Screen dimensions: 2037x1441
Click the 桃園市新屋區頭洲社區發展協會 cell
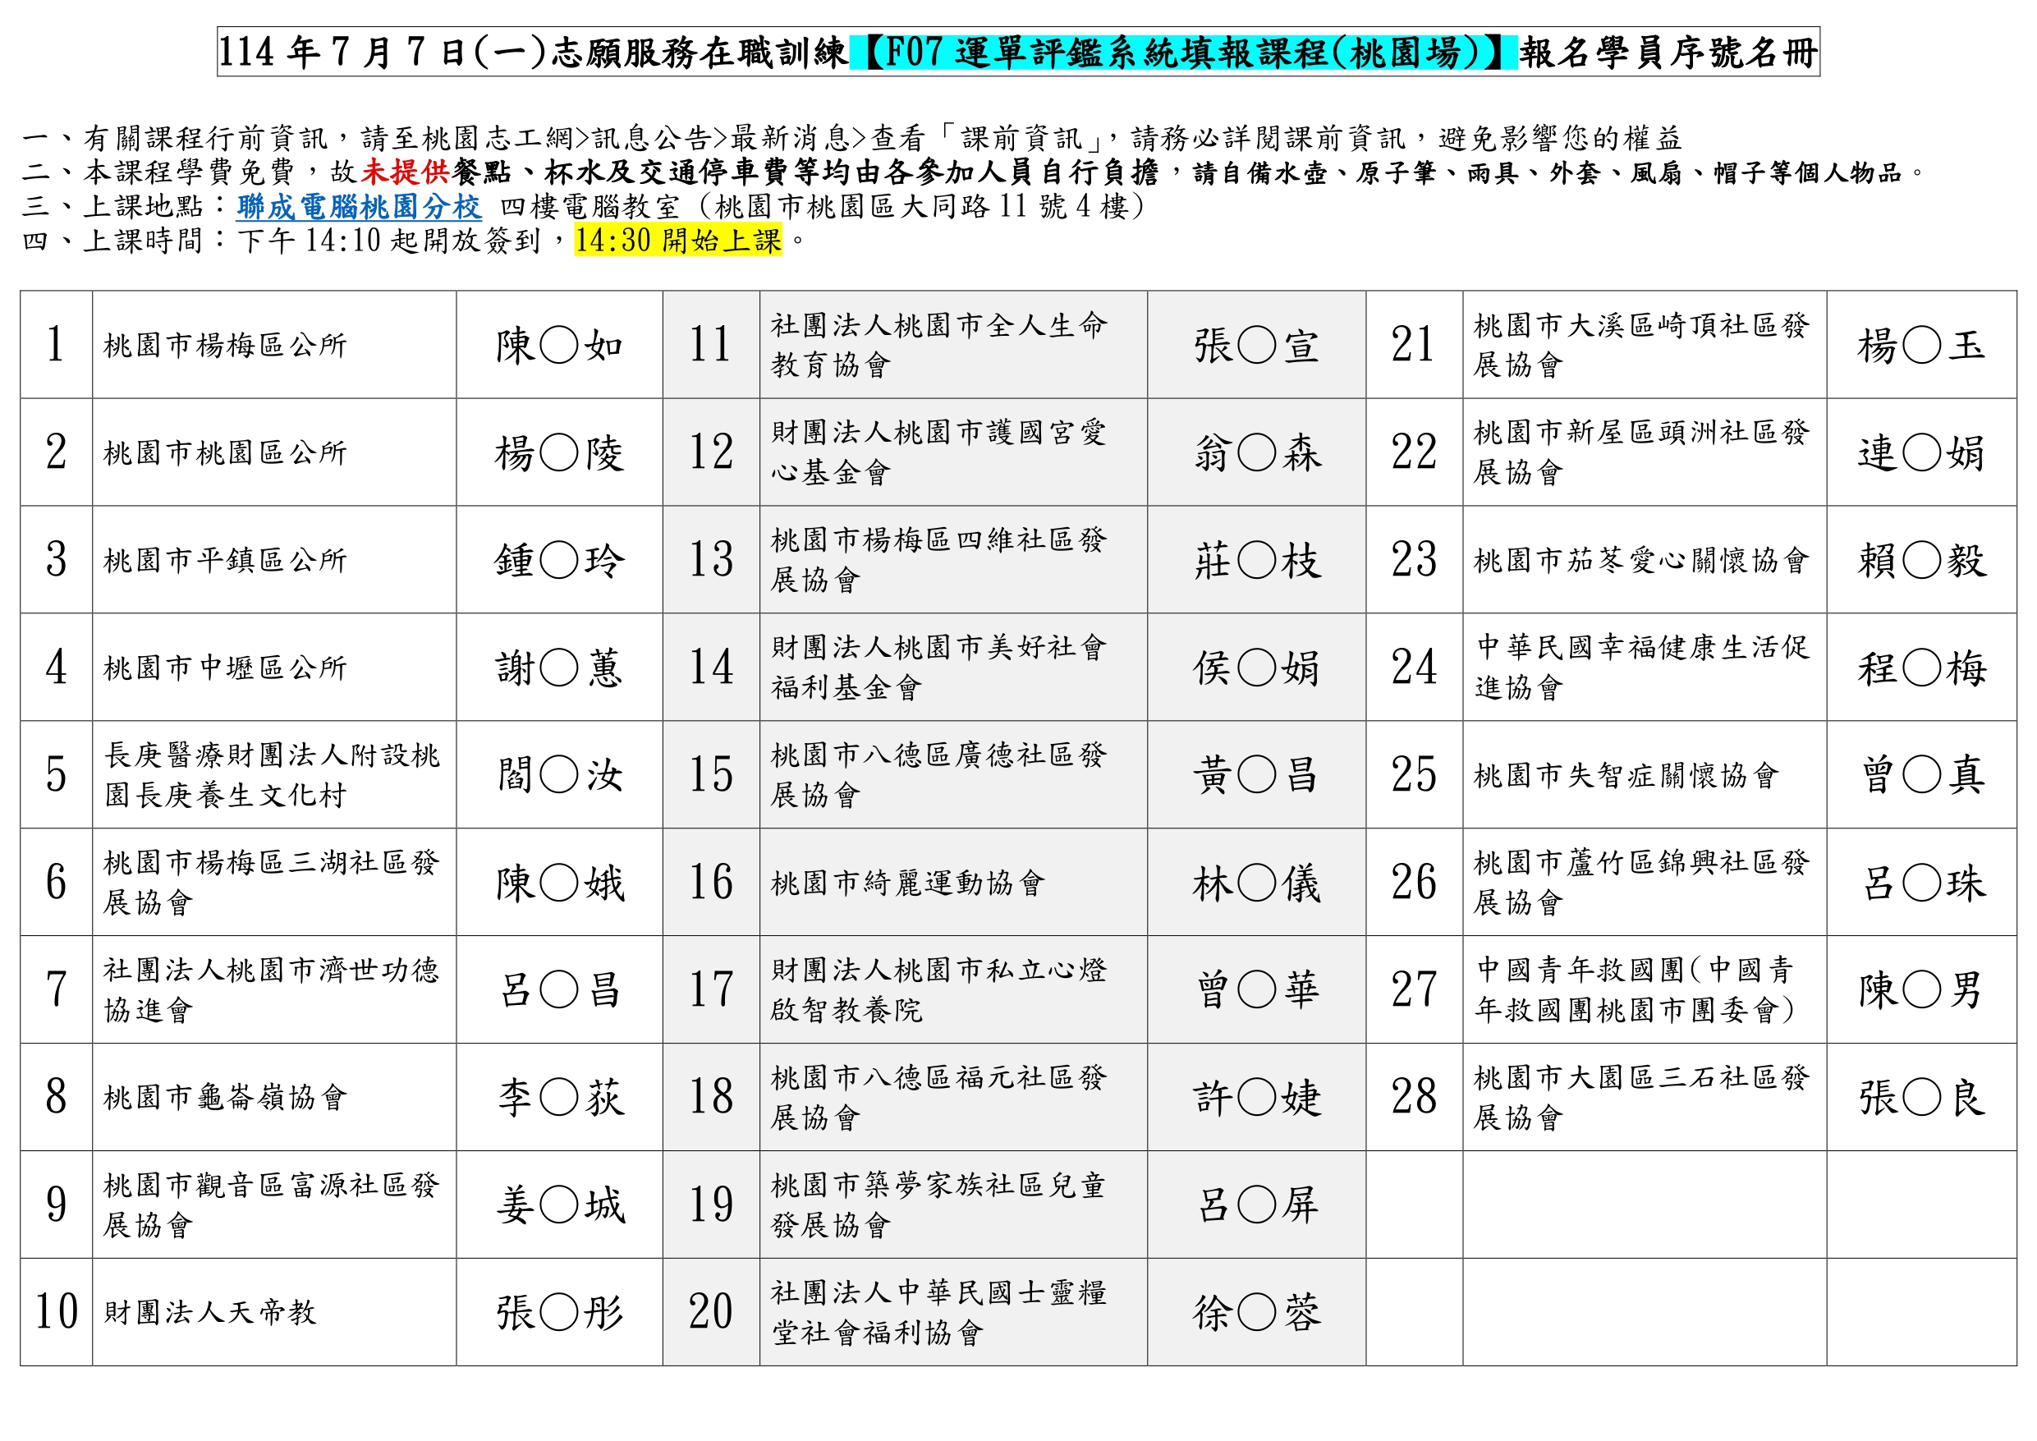point(1645,452)
